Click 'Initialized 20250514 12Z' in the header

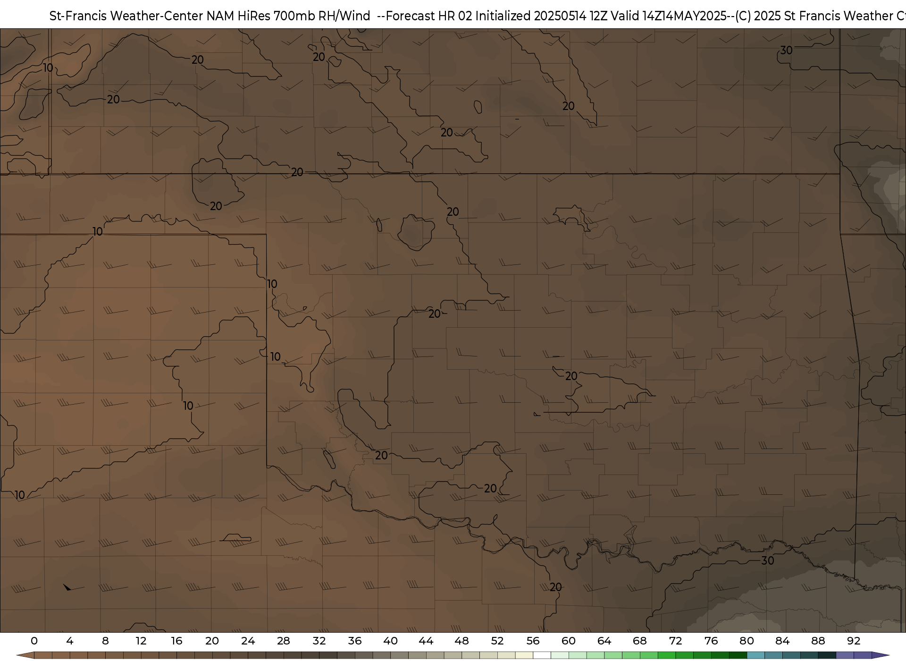tap(541, 16)
